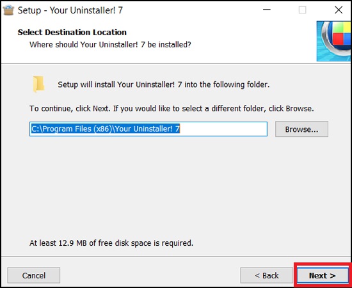Screen dimensions: 352x288
Task: Go back with the < Back button
Action: pyautogui.click(x=266, y=275)
